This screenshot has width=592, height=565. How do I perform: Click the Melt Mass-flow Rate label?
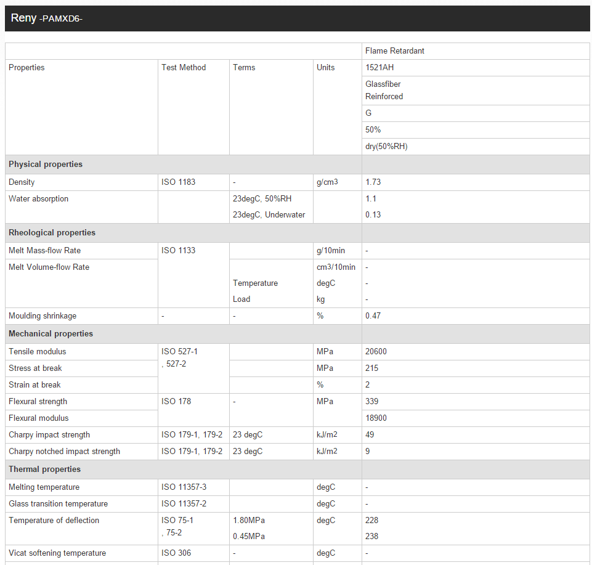(x=44, y=250)
